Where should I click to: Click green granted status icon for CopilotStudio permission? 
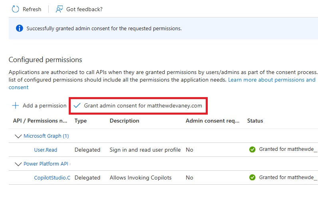coord(252,178)
